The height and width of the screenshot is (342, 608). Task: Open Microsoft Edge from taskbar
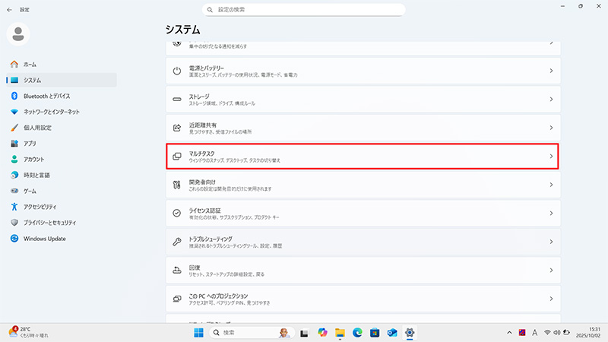click(357, 333)
